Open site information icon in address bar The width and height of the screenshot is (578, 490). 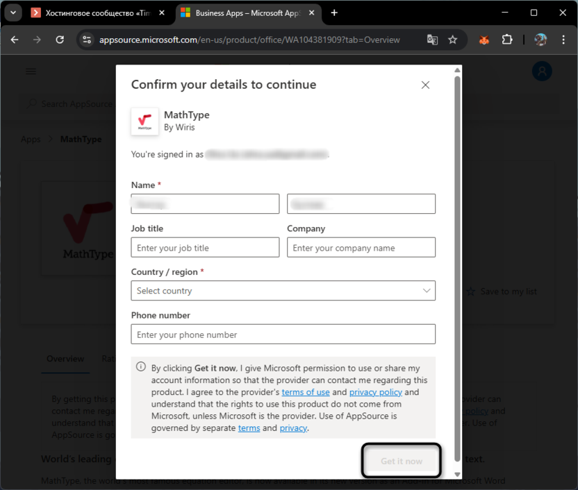pos(87,40)
